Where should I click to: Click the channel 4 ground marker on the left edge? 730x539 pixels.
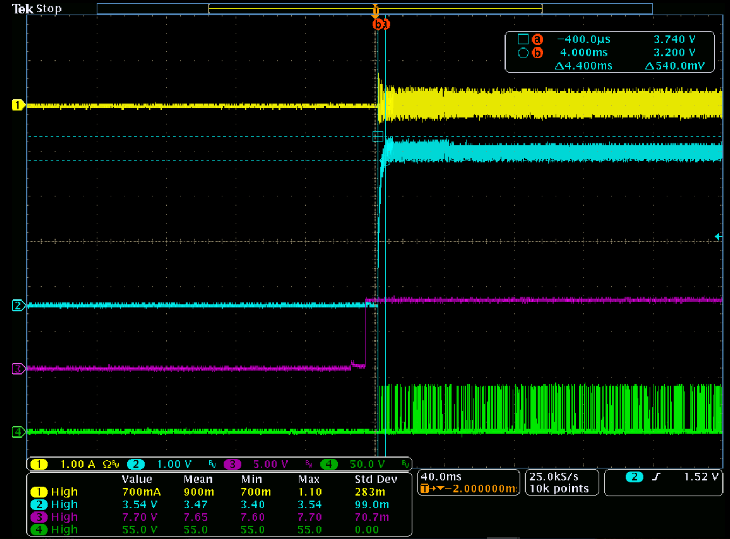point(18,432)
